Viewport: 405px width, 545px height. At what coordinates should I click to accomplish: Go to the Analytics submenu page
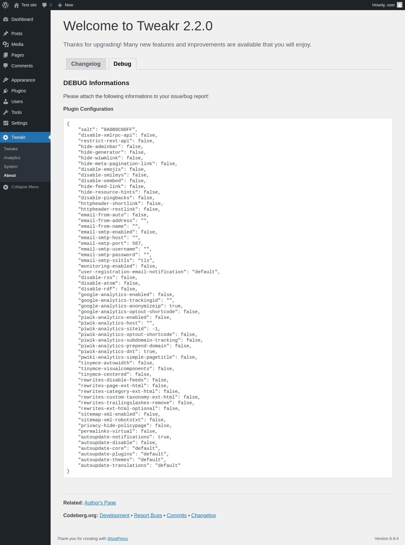(x=12, y=158)
